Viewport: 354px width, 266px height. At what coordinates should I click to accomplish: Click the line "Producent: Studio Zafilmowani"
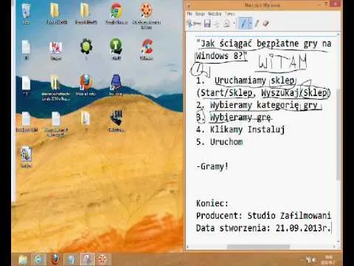[263, 216]
